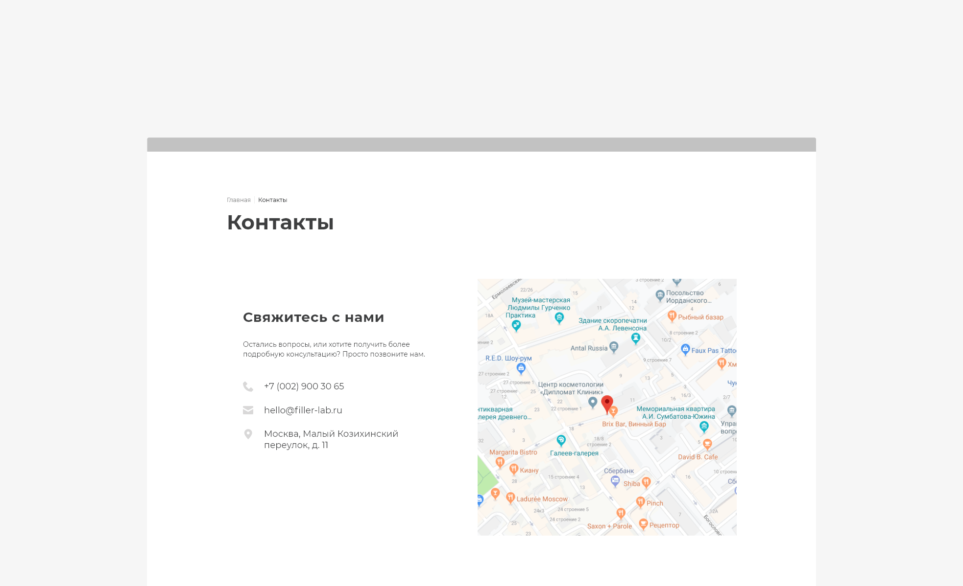Click the Рецептор cafe map icon
This screenshot has width=963, height=586.
coord(643,525)
